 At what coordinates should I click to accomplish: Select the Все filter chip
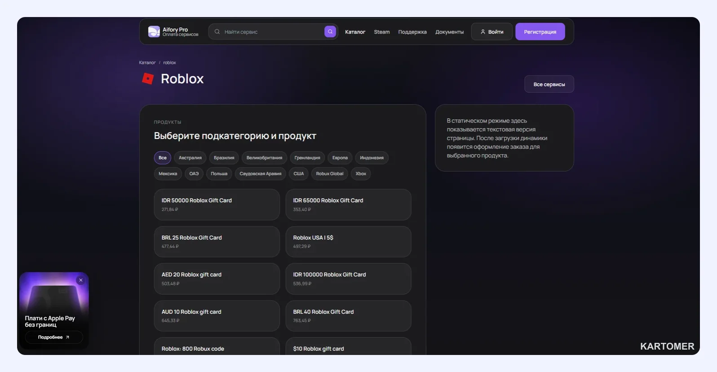coord(163,158)
